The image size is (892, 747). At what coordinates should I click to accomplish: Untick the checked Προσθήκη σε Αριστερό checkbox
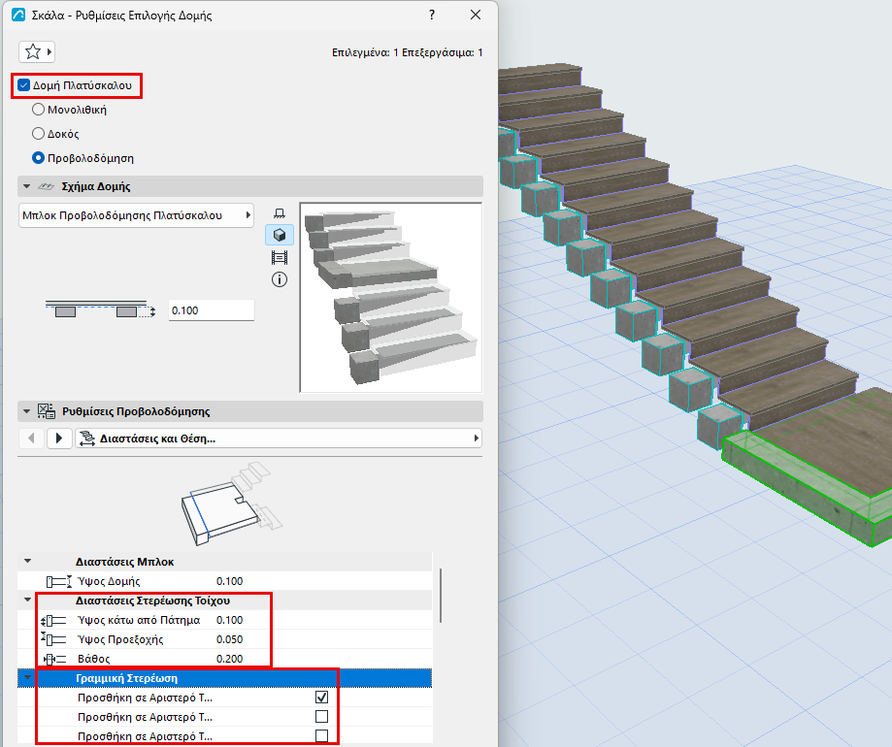click(x=321, y=697)
